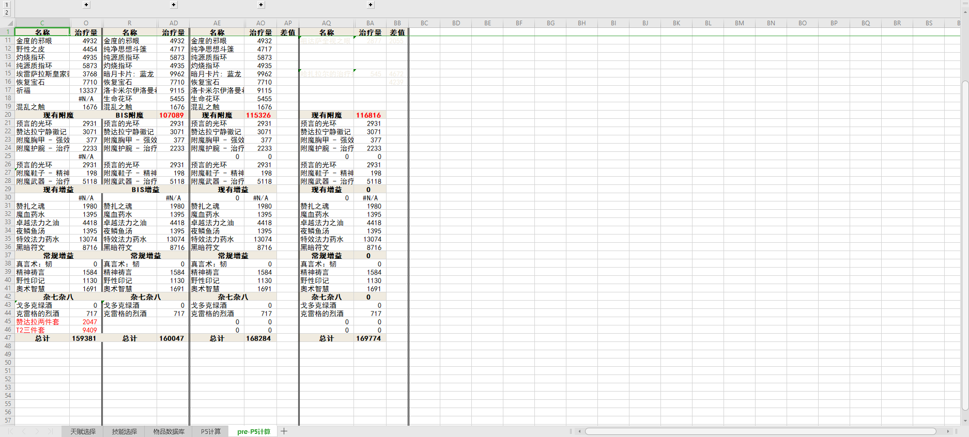Click 总计 label in column AQ
This screenshot has height=437, width=969.
(327, 338)
